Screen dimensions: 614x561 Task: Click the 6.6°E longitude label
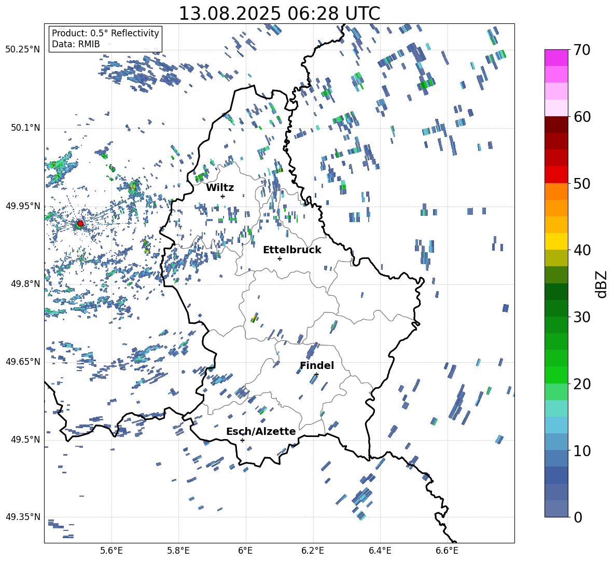(447, 551)
